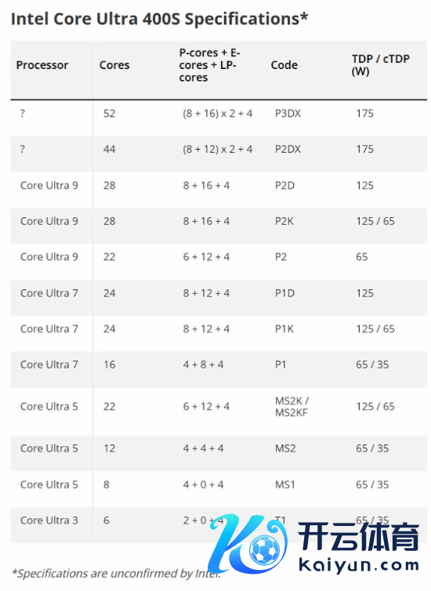Click the 52 cores value

pos(109,114)
